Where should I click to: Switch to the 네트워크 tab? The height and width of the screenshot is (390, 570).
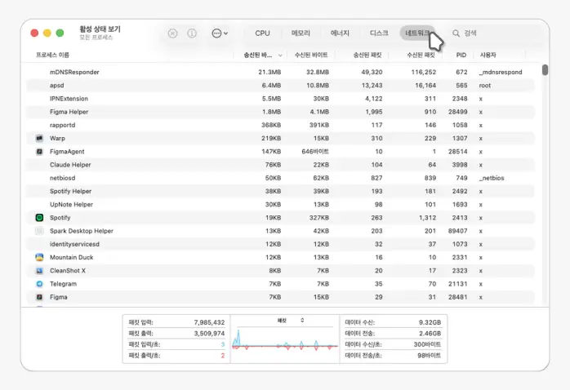[x=417, y=33]
